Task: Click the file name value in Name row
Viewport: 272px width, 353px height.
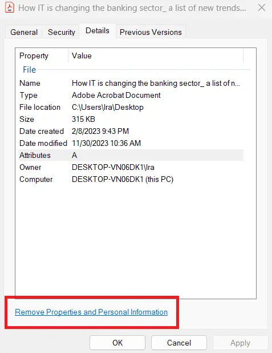Action: tap(156, 84)
